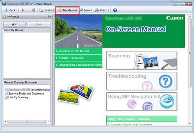Click the horizontal scrollbar thumb in side panel
194x133 pixels.
[x=26, y=122]
